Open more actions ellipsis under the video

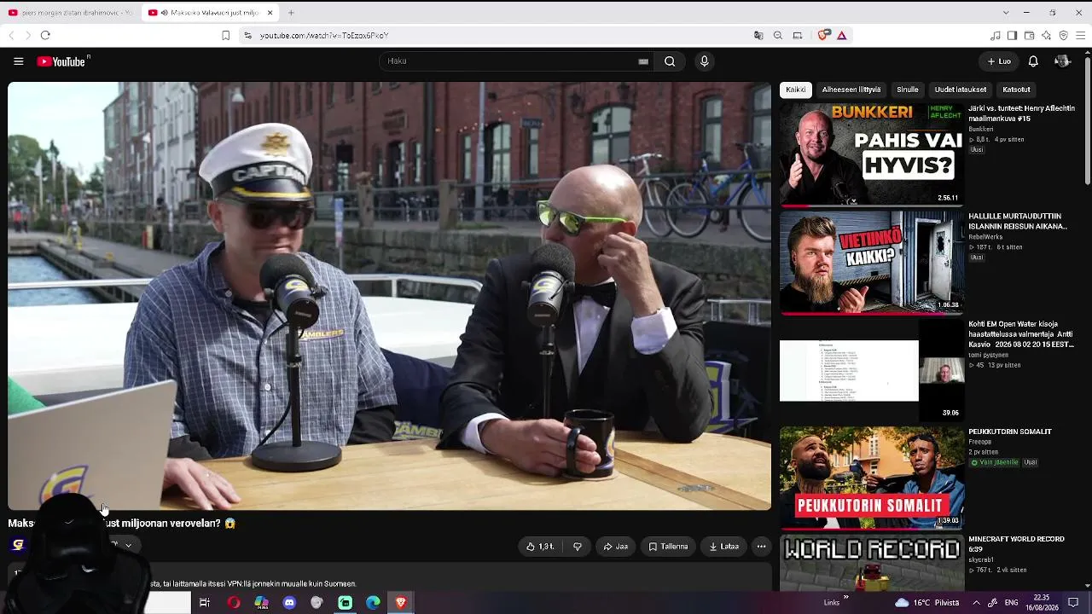[x=761, y=547]
